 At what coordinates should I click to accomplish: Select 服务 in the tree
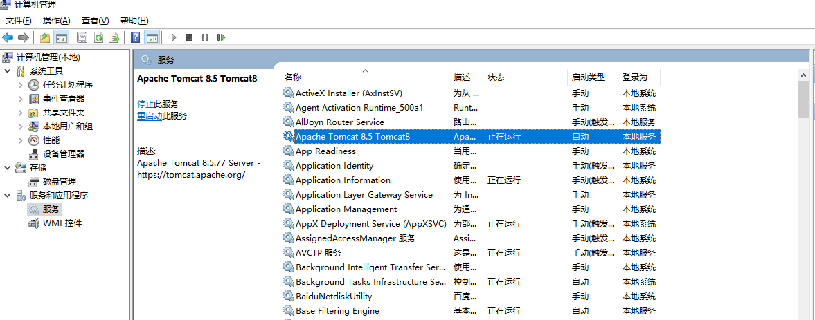[x=51, y=209]
